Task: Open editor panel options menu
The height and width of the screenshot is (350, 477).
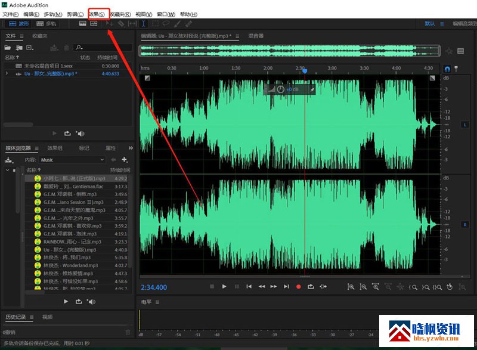Action: click(237, 36)
